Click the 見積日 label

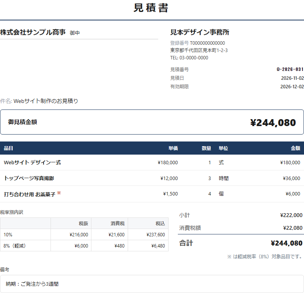pyautogui.click(x=177, y=78)
